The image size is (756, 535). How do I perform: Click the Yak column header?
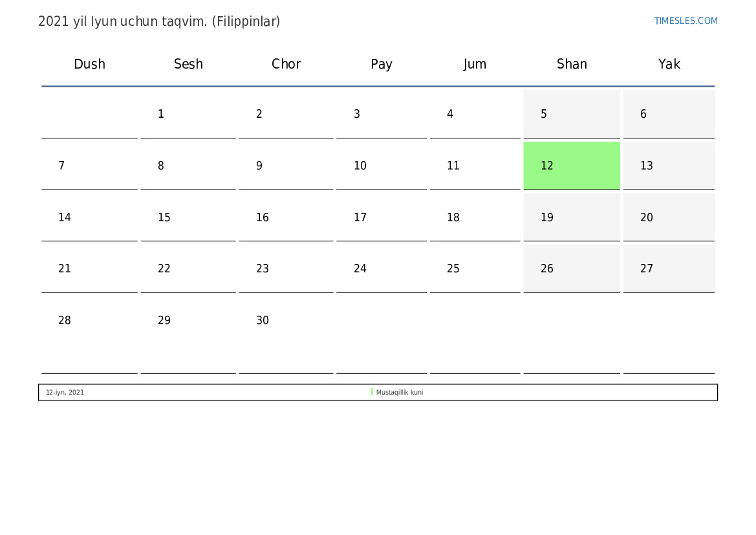(669, 64)
